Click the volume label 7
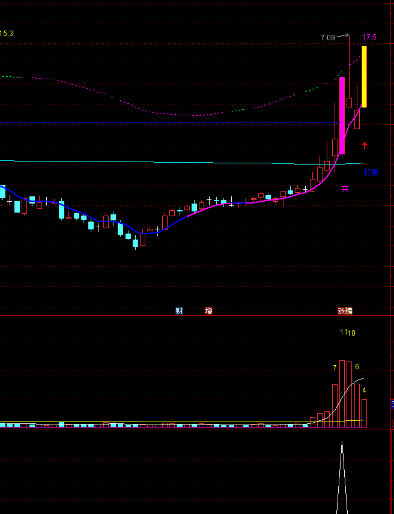Viewport: 394px width, 514px height. coord(335,368)
